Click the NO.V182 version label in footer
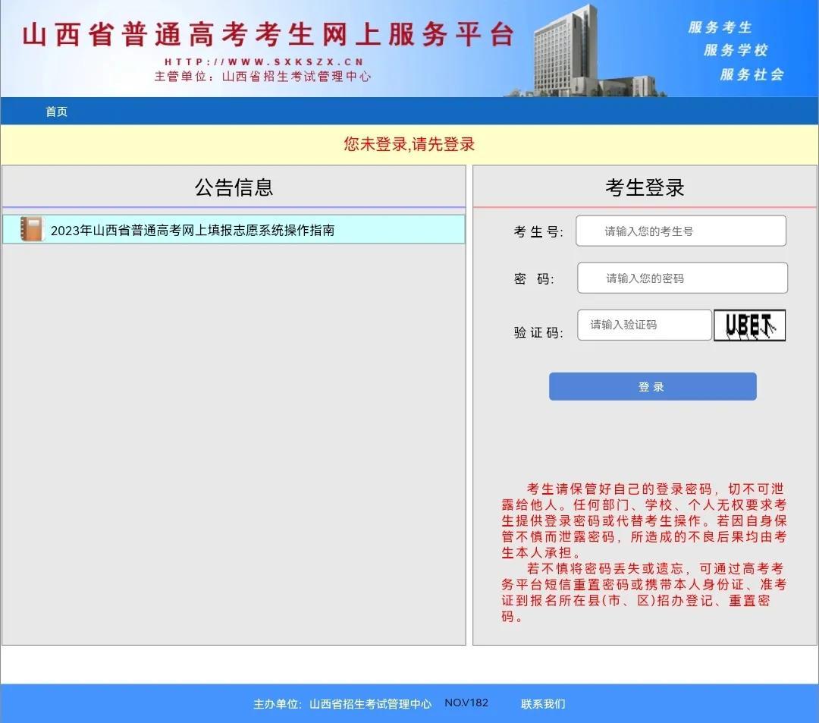Viewport: 819px width, 723px height. pos(468,703)
